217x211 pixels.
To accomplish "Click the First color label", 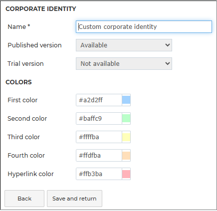I will click(22, 100).
